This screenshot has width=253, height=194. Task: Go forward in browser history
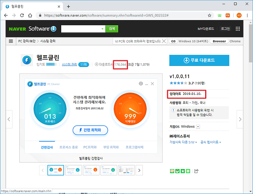click(14, 15)
